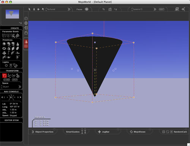Open the Object Properties tab
Screen dimensions: 190x146
[43, 132]
